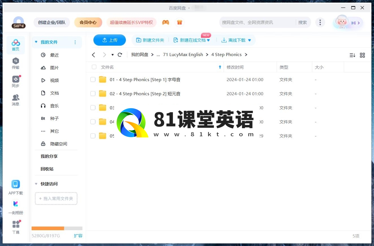
Task: Go forward with the right arrow
Action: (x=104, y=55)
